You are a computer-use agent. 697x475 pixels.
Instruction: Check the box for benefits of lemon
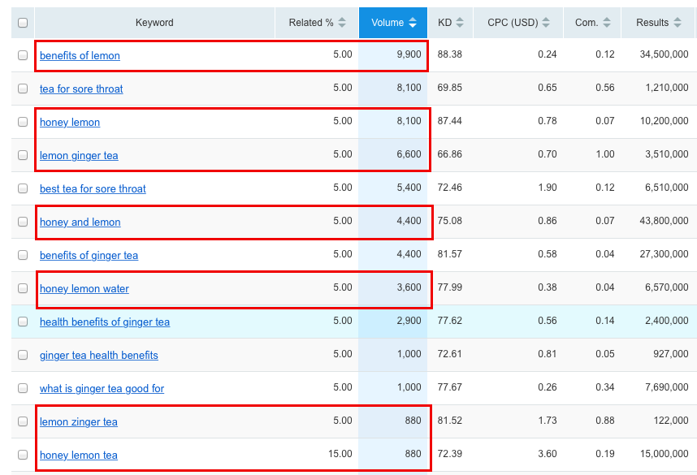pyautogui.click(x=23, y=56)
